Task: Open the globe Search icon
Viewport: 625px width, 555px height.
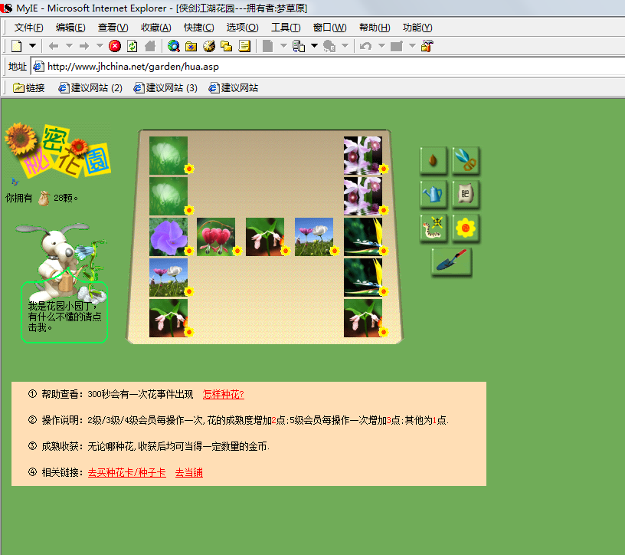Action: 174,46
